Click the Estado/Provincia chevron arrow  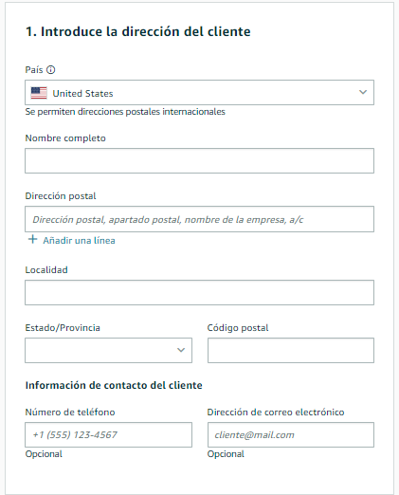pos(181,350)
